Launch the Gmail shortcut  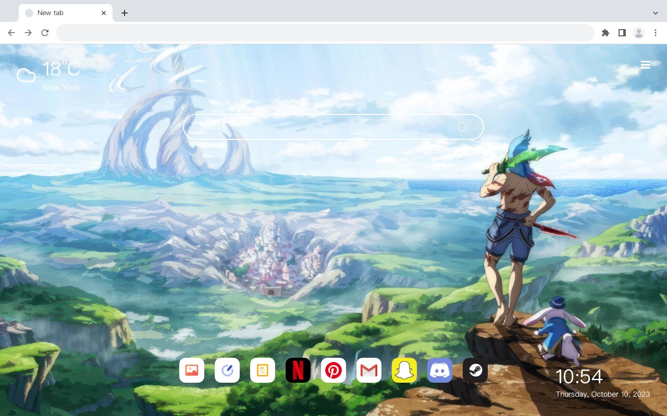pos(369,370)
